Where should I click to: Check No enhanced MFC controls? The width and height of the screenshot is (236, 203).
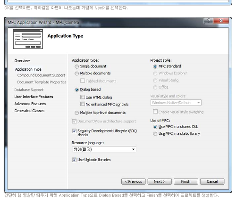(83, 104)
